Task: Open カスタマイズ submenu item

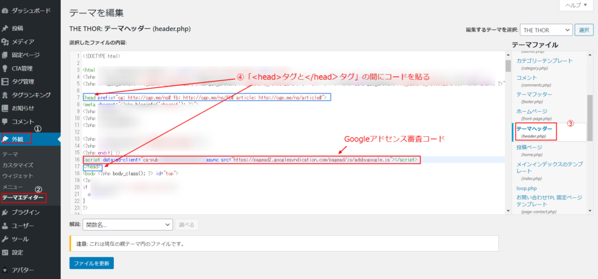Action: [x=18, y=165]
